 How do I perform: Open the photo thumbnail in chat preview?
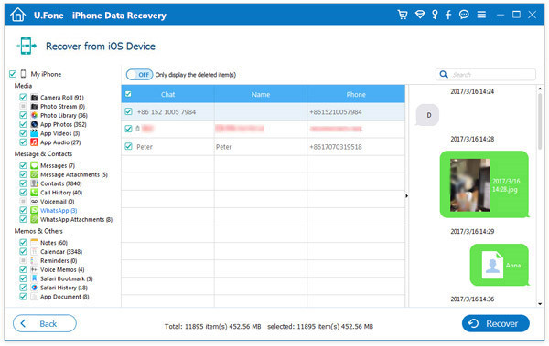pyautogui.click(x=470, y=185)
